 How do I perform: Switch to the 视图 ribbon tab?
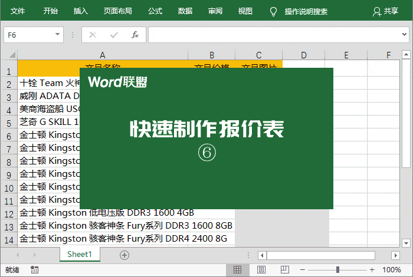coord(245,11)
